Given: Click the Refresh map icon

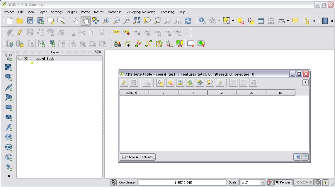Looking at the screenshot, I should 188,21.
